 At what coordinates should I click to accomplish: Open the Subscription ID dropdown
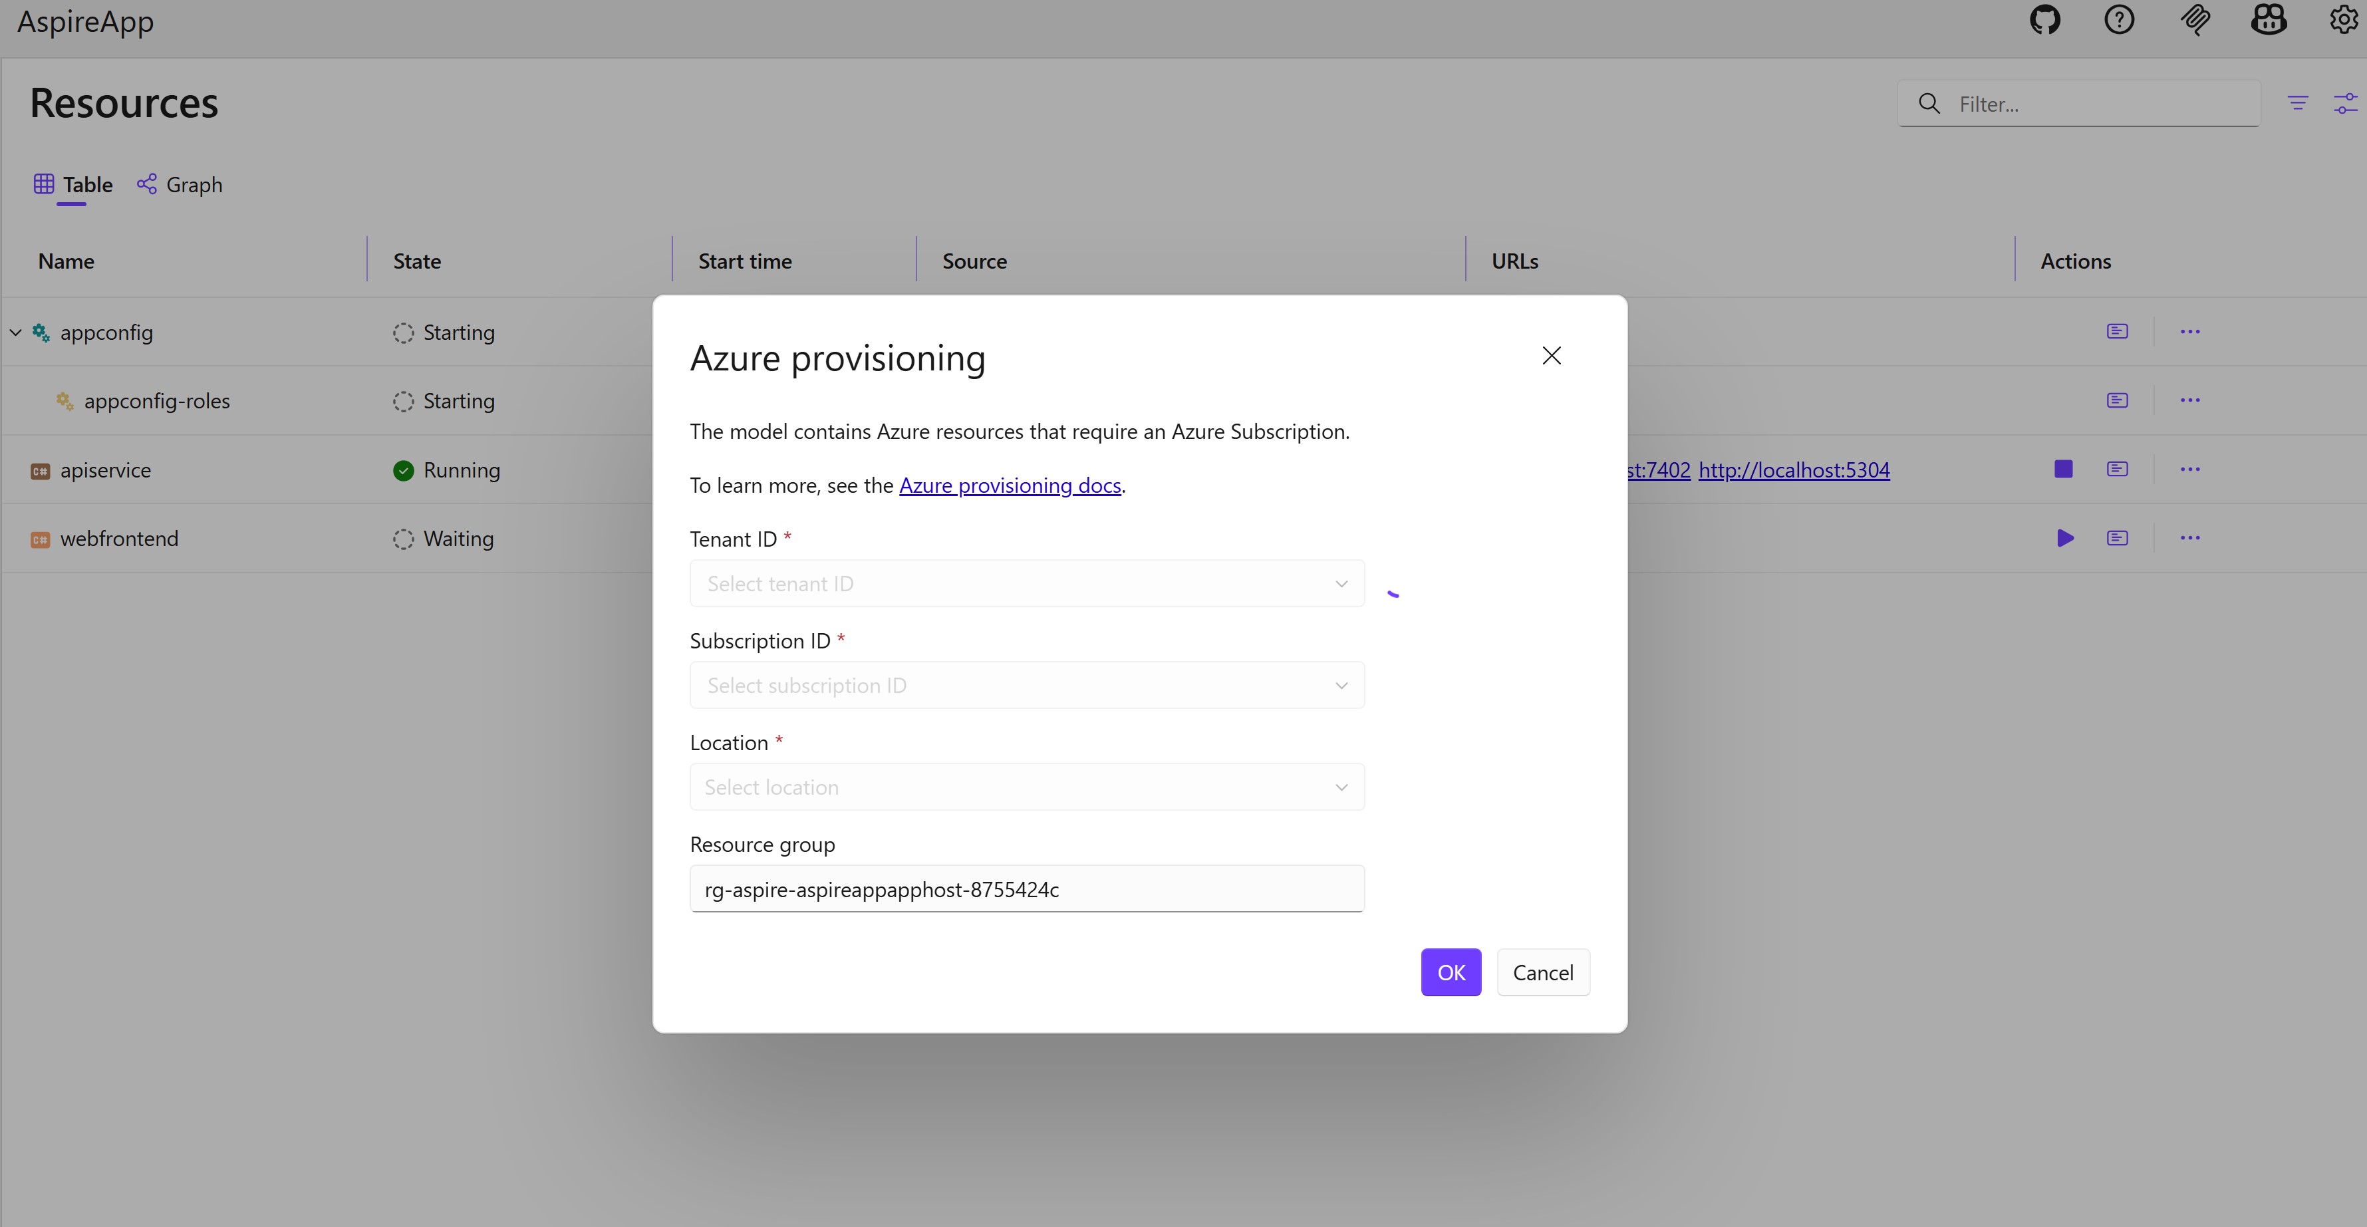click(x=1026, y=686)
